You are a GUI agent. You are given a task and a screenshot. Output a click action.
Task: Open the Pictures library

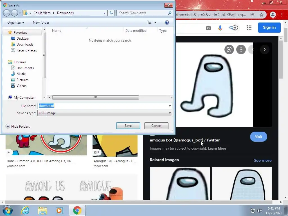coord(22,80)
